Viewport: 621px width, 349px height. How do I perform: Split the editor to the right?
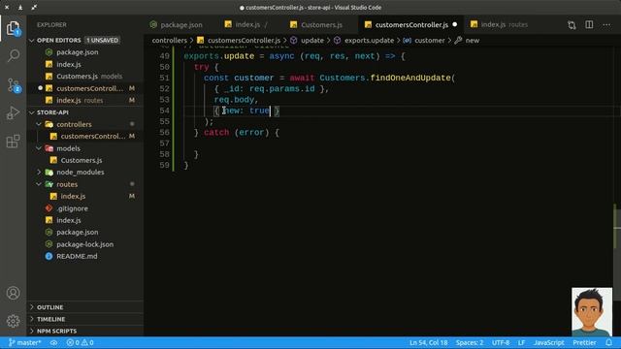coord(589,24)
